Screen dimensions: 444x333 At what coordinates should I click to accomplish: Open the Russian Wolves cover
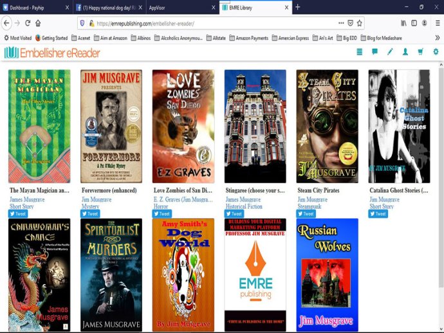(328, 274)
